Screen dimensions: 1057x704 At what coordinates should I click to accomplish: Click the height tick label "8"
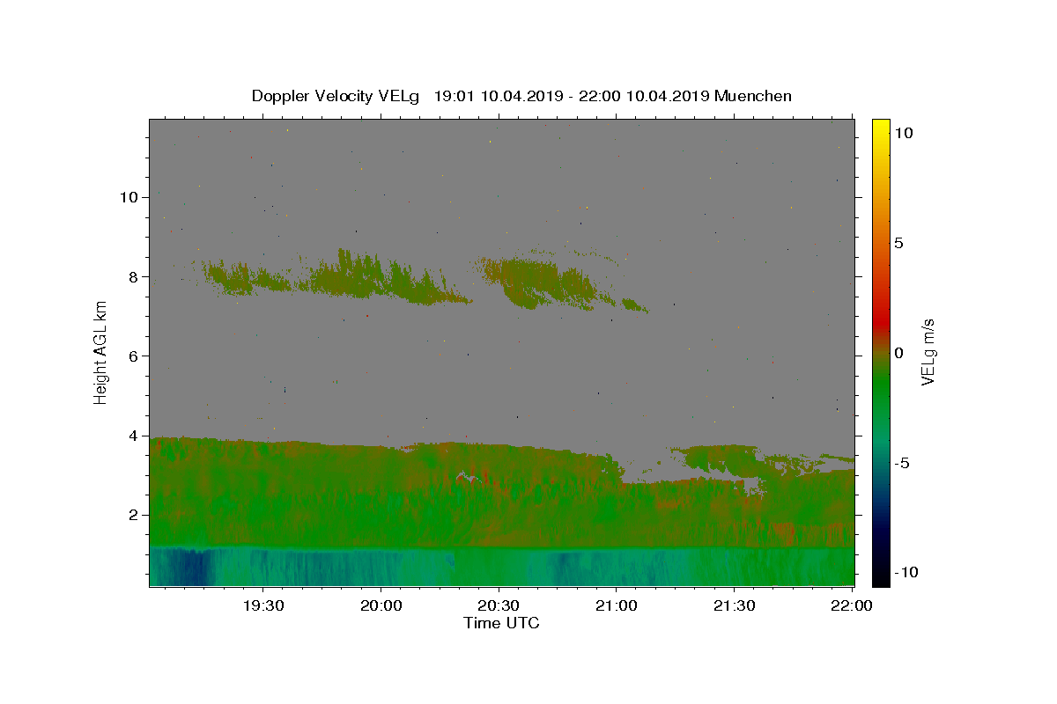[x=134, y=276]
